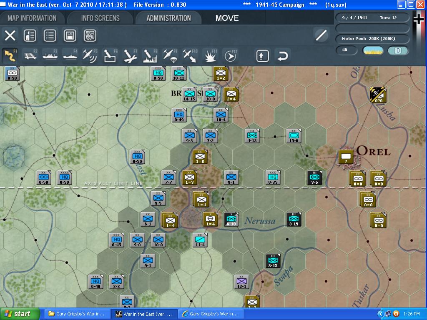
Task: Click the 48 admin points box
Action: (347, 50)
